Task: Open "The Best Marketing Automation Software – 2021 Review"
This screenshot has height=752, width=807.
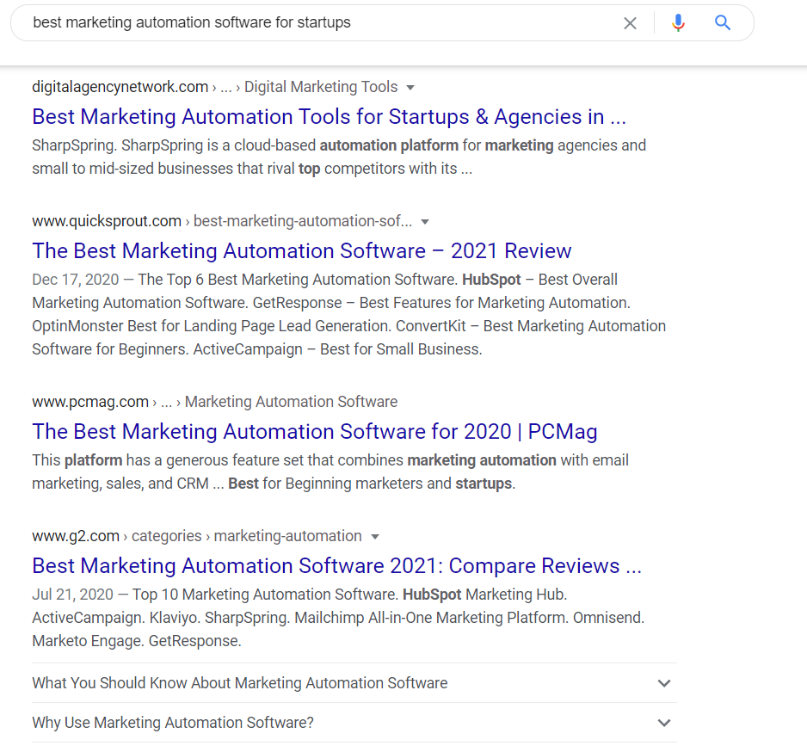Action: click(x=302, y=251)
